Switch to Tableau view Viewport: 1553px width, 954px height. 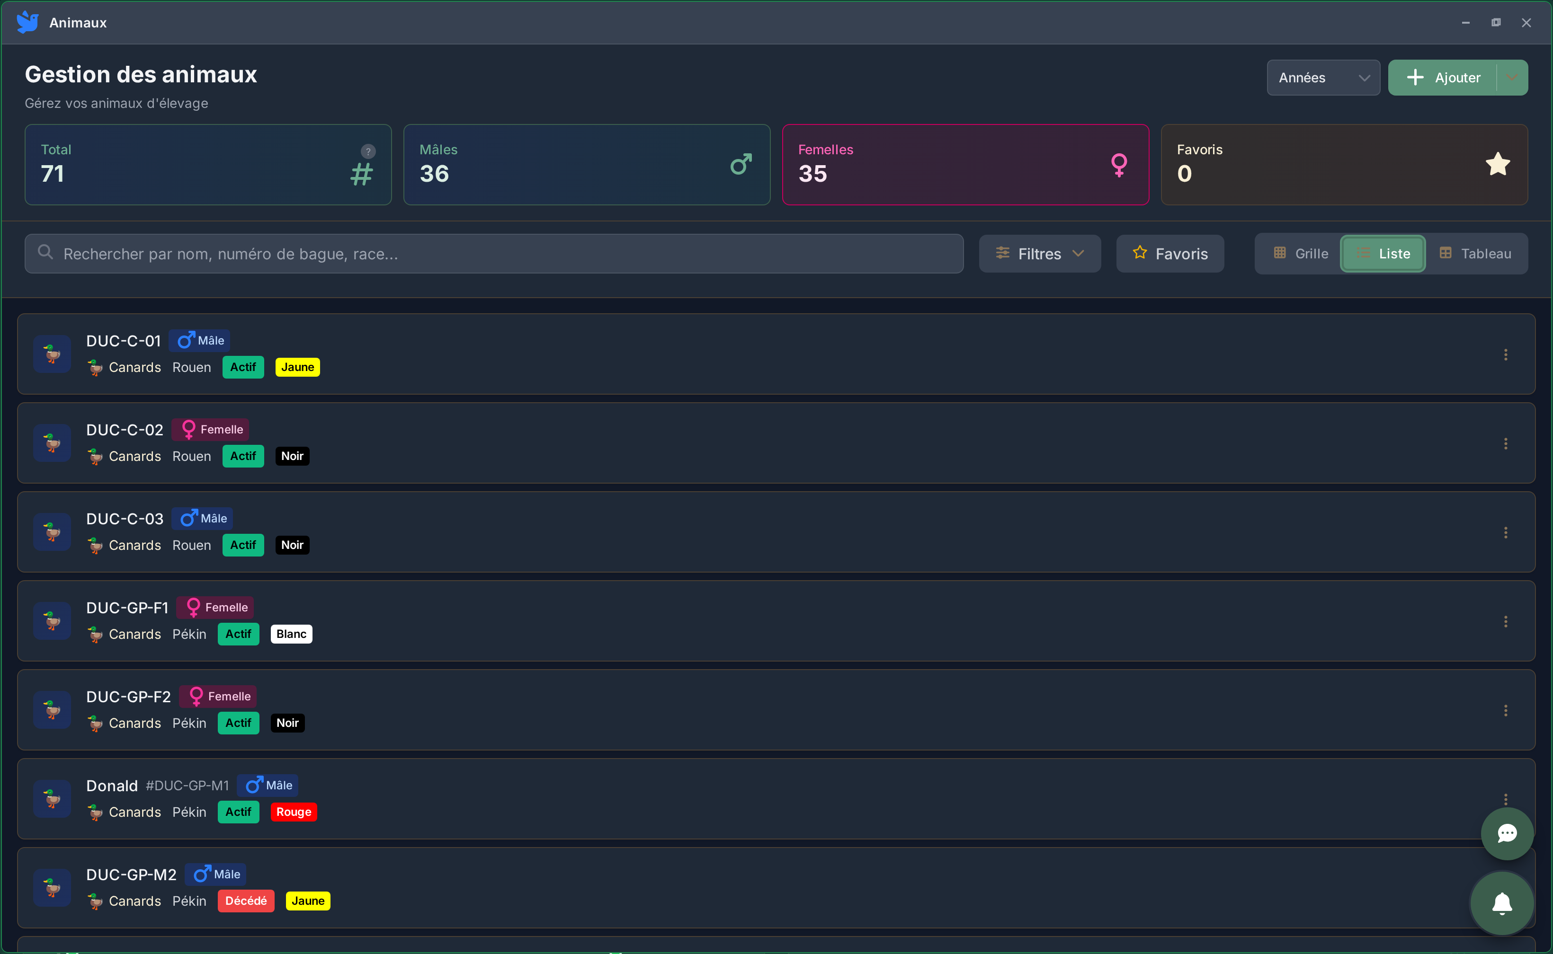click(x=1475, y=254)
